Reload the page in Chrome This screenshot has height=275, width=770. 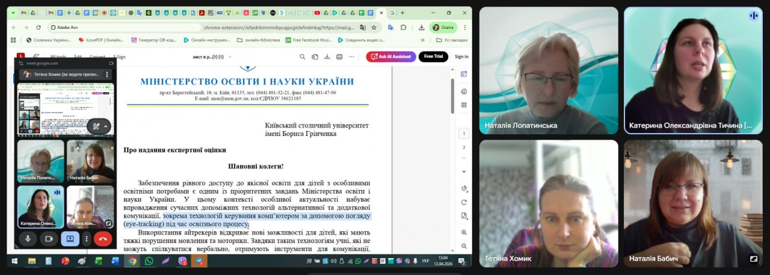38,27
